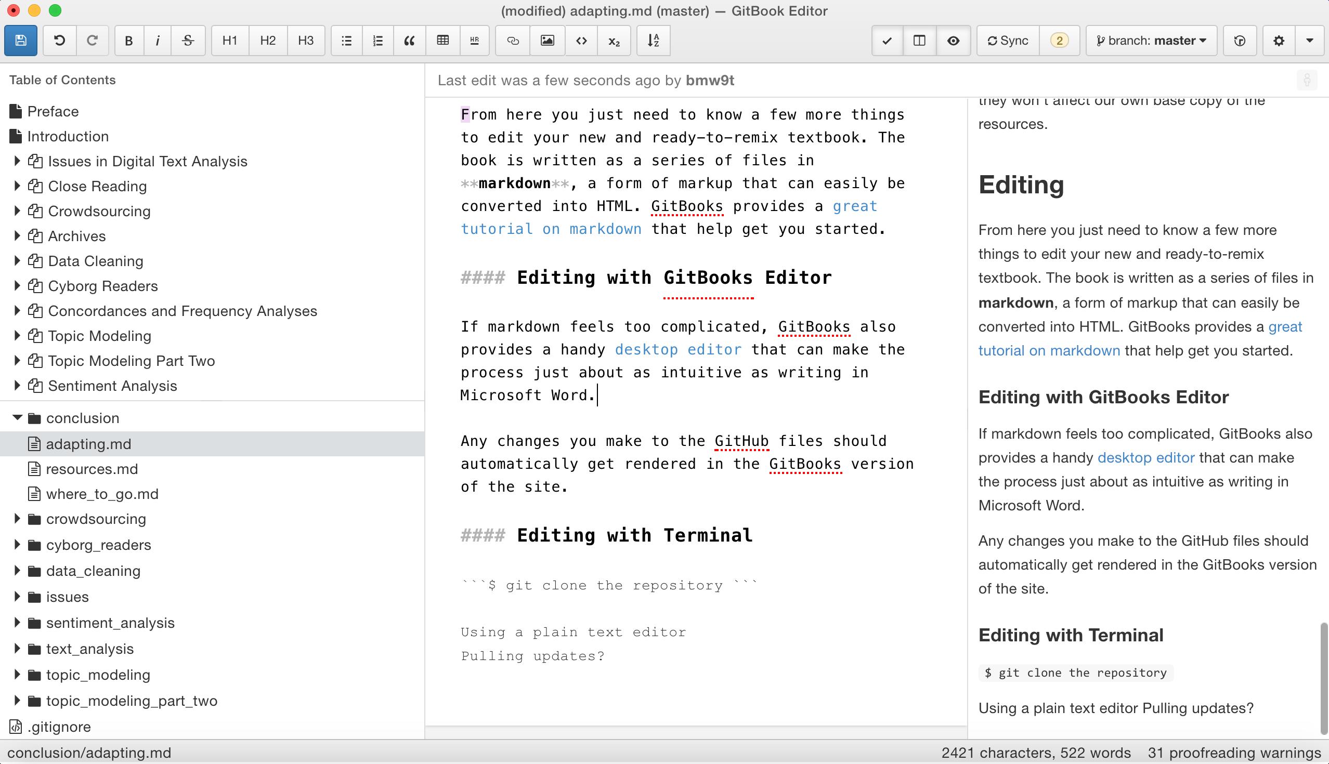Select the Preface page
Image resolution: width=1329 pixels, height=764 pixels.
[53, 111]
